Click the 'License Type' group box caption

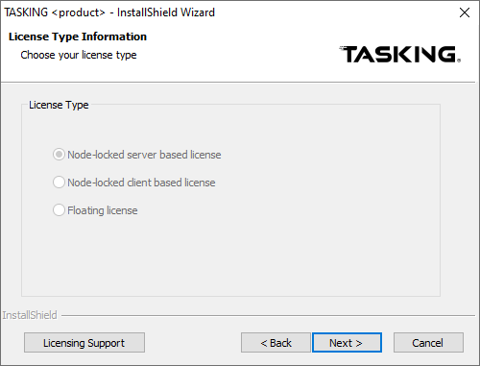point(59,105)
